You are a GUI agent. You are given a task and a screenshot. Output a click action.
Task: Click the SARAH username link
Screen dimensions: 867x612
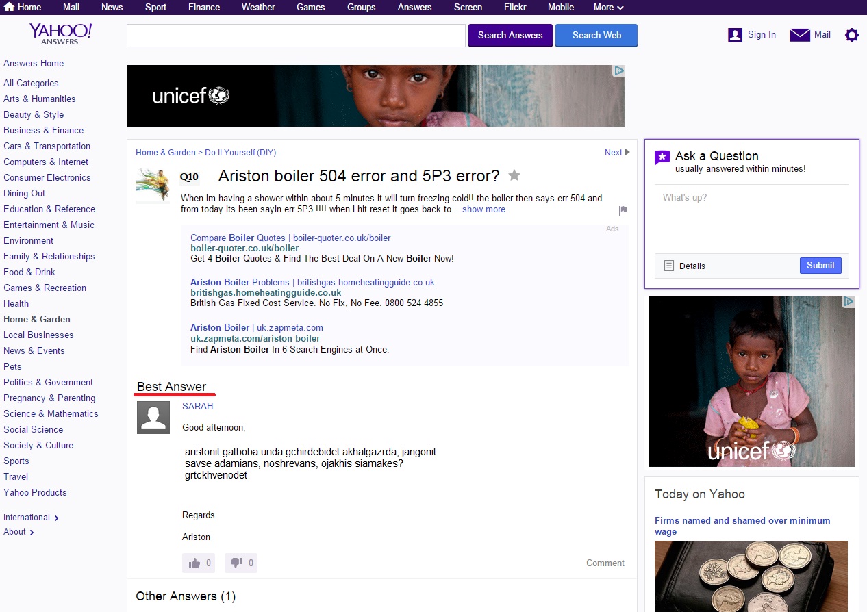coord(198,406)
